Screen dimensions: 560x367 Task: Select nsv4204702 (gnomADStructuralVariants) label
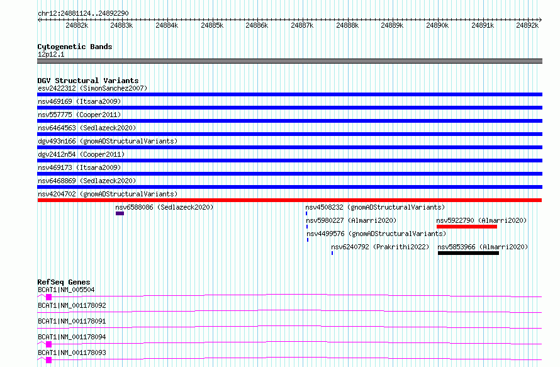108,194
